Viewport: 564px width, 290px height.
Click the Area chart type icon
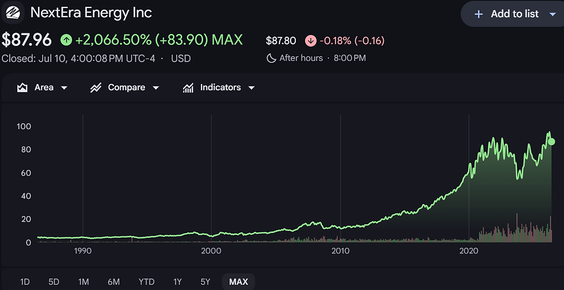[22, 87]
